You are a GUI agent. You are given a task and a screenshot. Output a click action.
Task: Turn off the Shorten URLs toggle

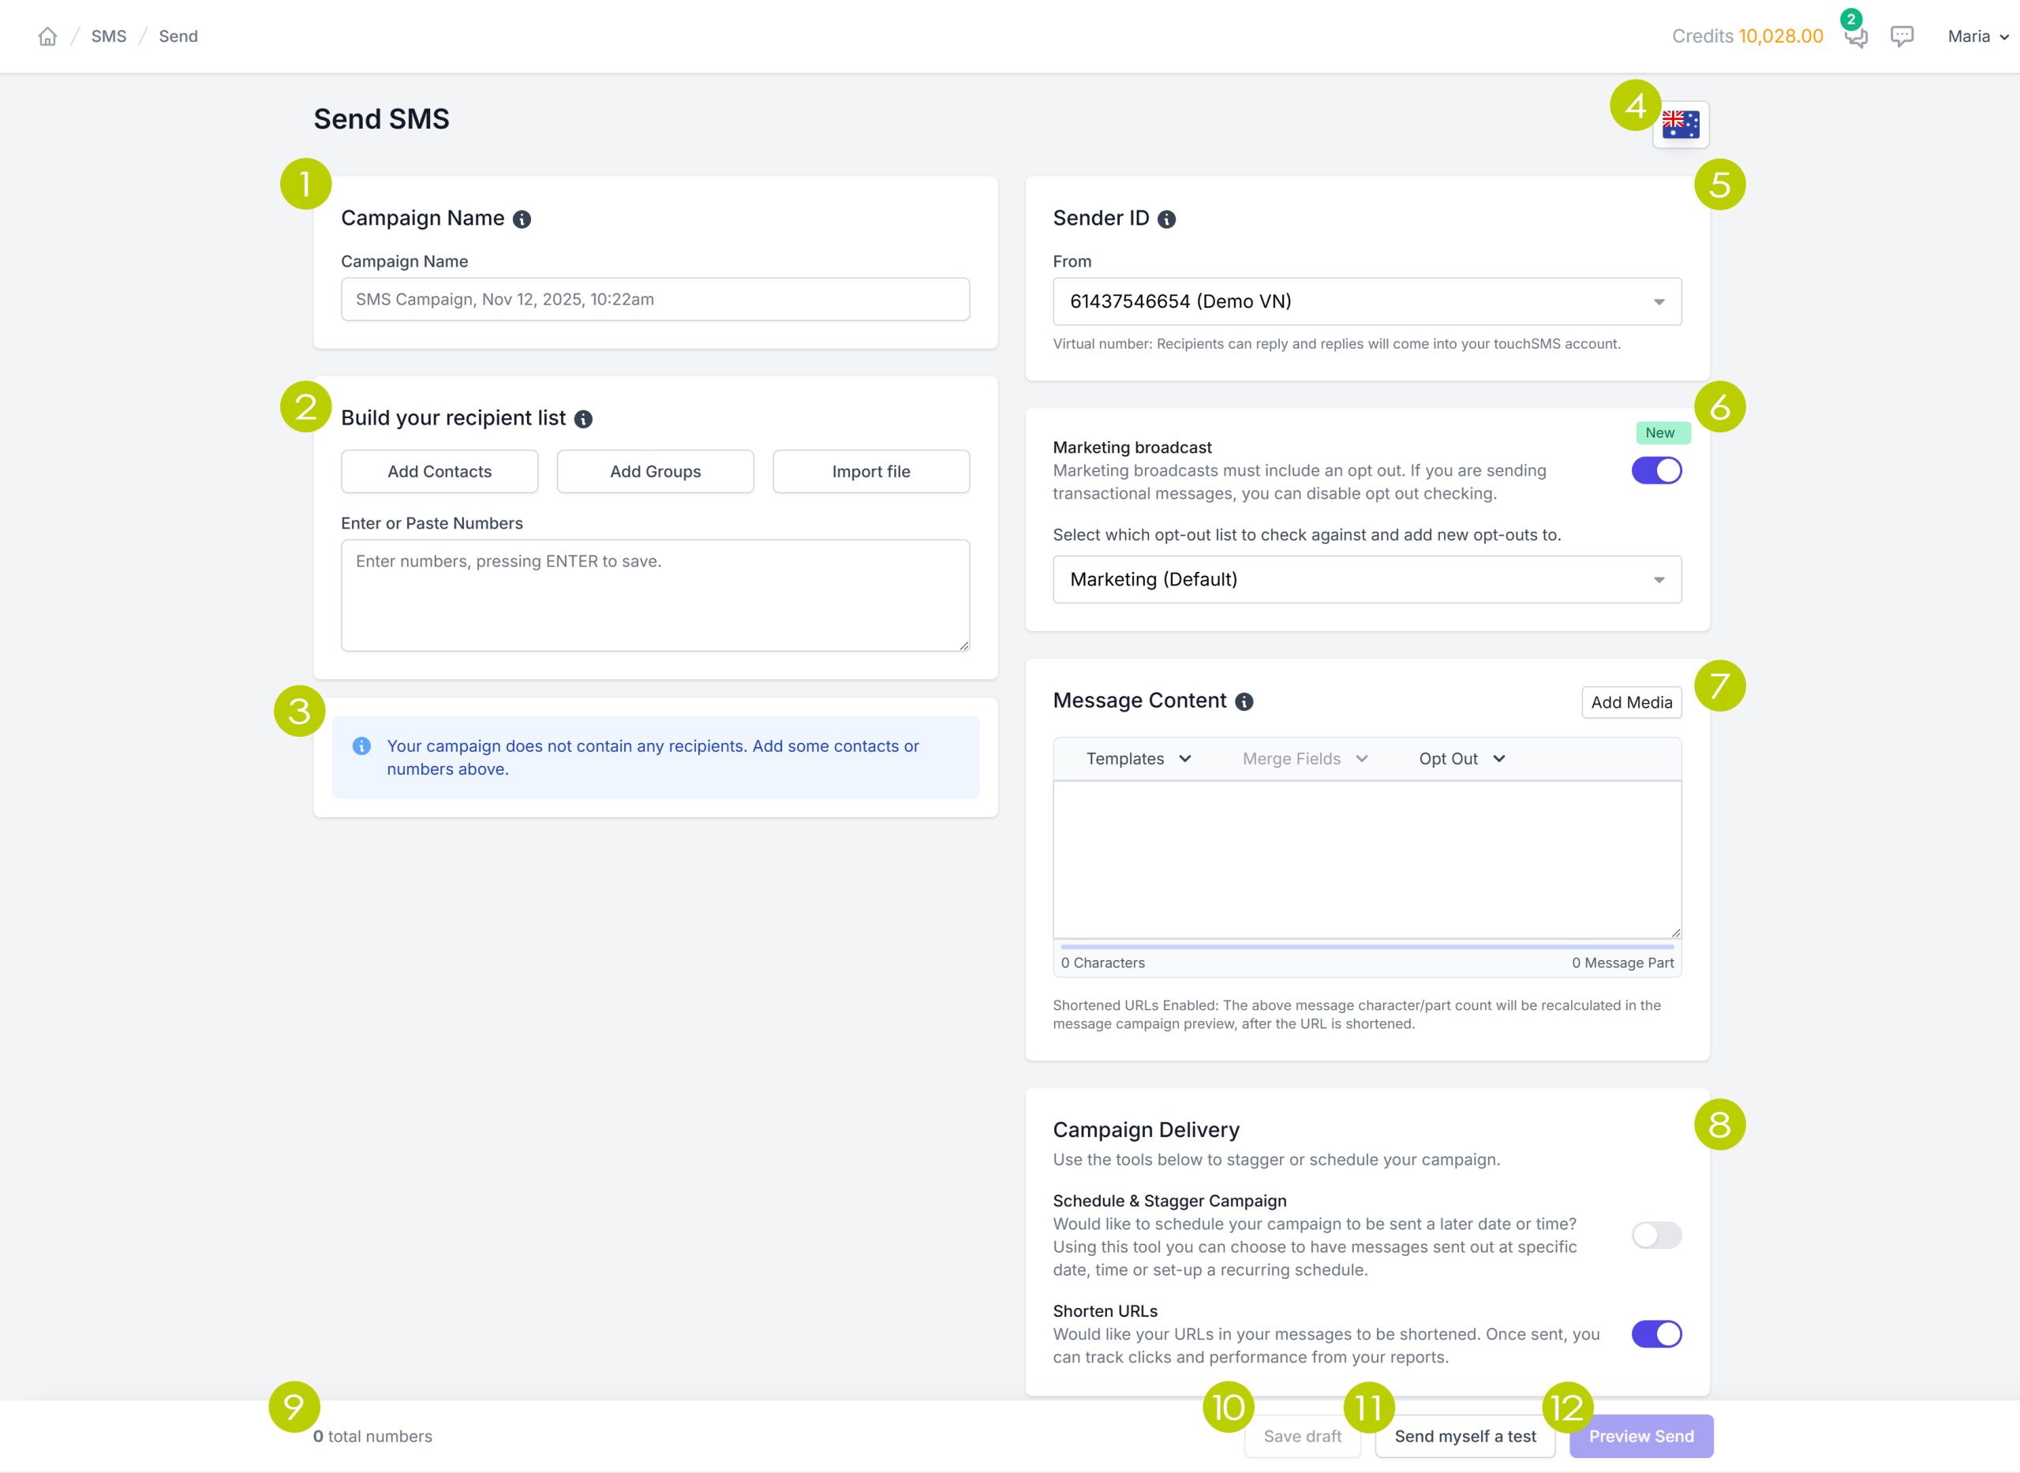pos(1656,1334)
